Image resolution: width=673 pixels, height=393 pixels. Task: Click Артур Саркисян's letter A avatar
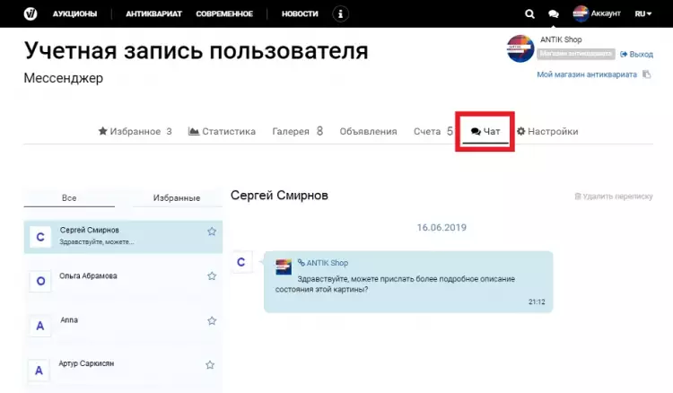39,371
